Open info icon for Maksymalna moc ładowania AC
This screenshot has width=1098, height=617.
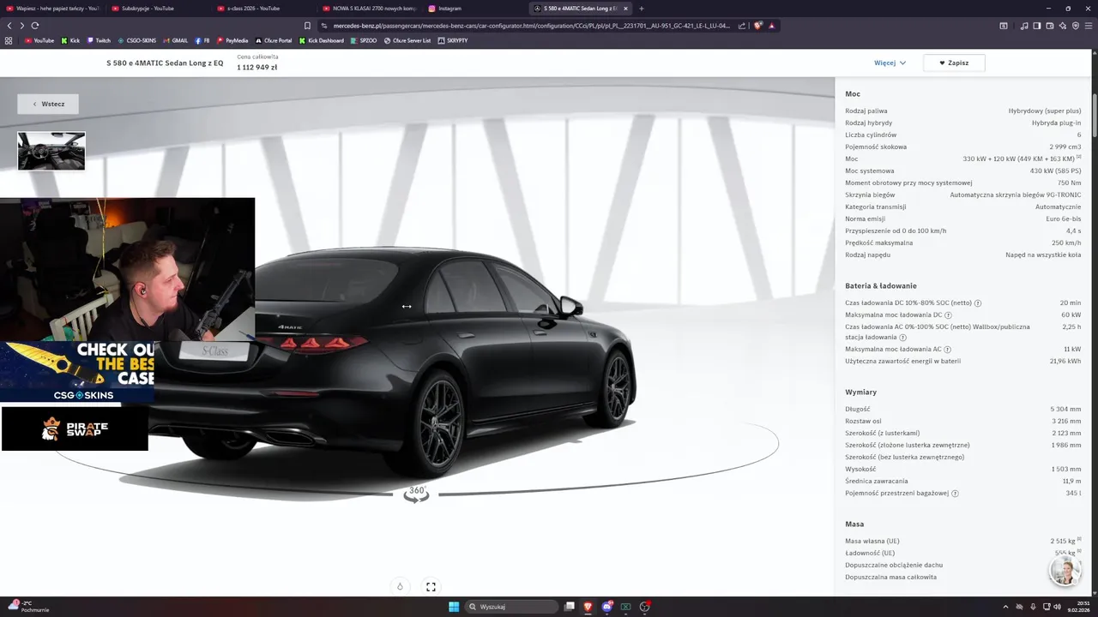pos(947,350)
